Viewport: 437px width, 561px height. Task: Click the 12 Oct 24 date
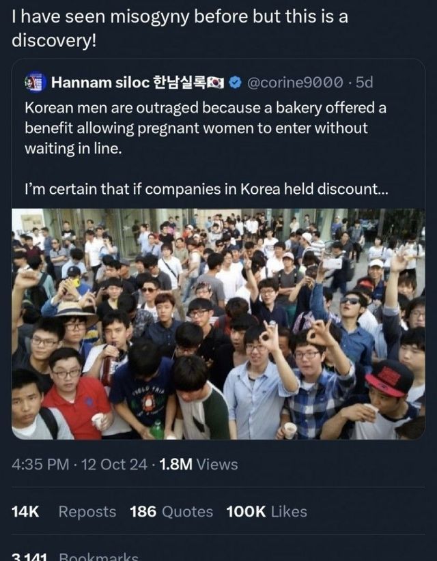114,465
